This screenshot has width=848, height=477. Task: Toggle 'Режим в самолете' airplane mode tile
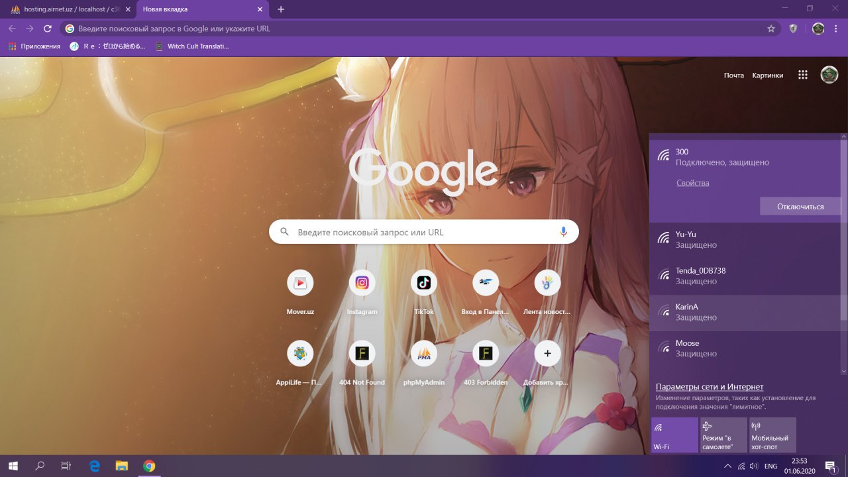pyautogui.click(x=723, y=435)
